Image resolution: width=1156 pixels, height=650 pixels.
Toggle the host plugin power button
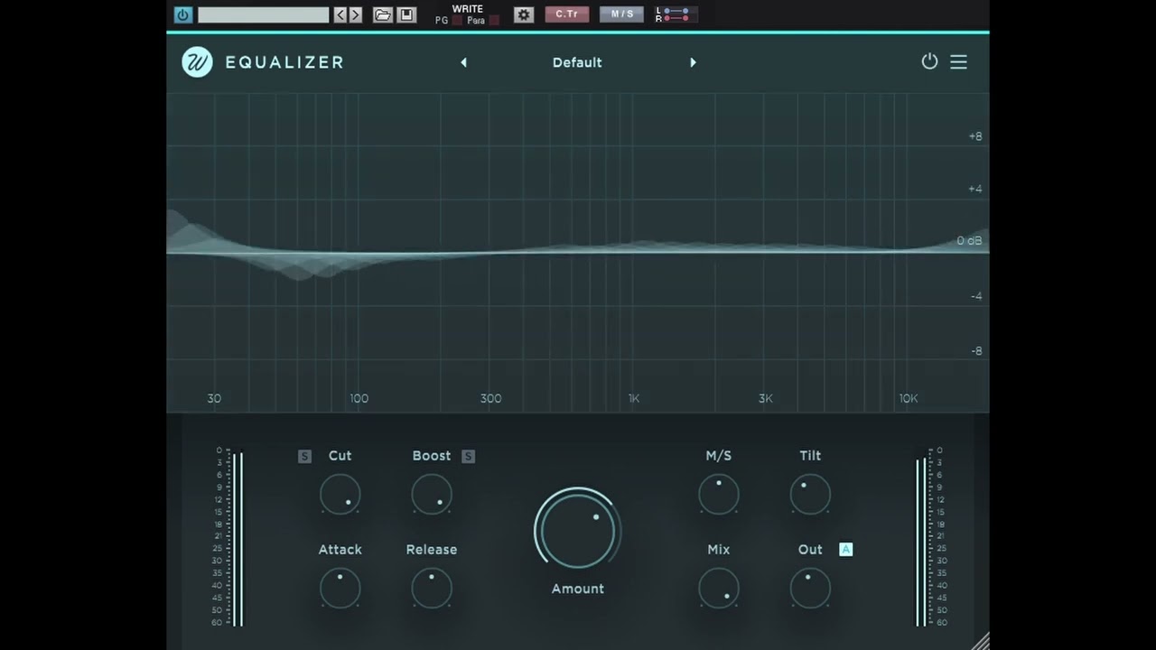click(183, 14)
